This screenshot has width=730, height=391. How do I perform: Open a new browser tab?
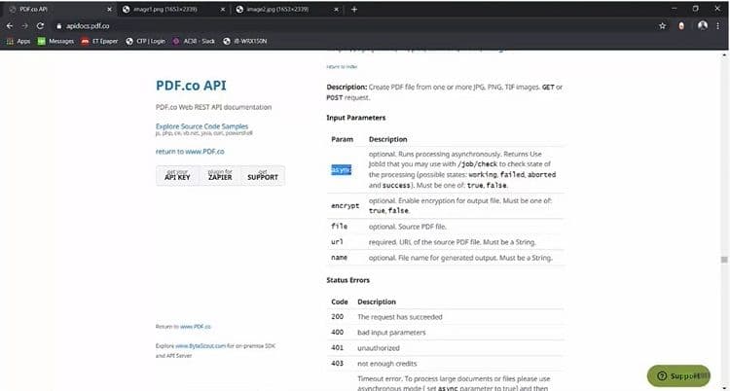pyautogui.click(x=353, y=9)
